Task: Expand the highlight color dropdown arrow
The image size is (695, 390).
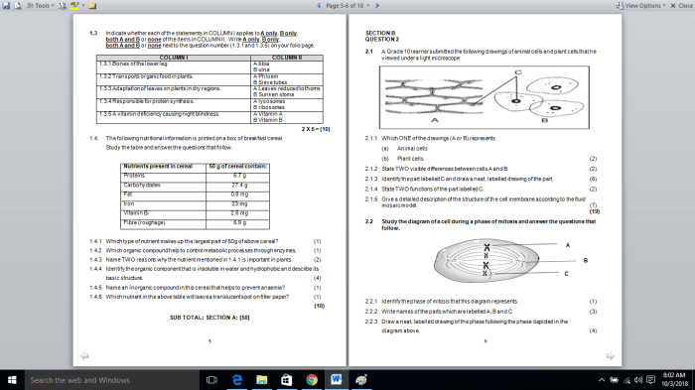Action: pyautogui.click(x=81, y=6)
